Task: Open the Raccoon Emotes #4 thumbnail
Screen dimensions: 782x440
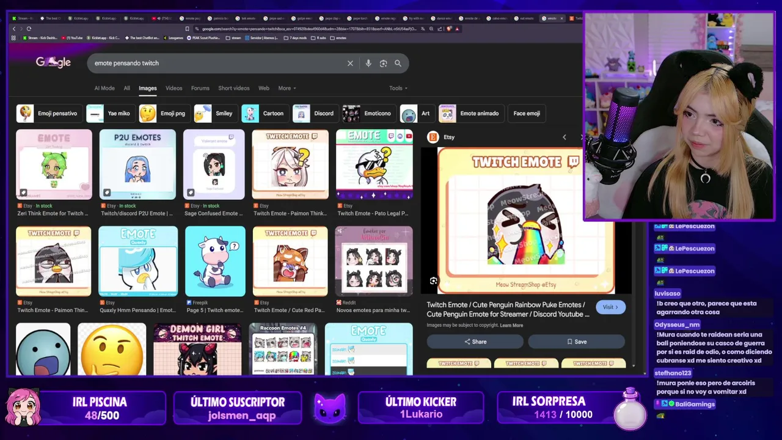Action: tap(283, 349)
